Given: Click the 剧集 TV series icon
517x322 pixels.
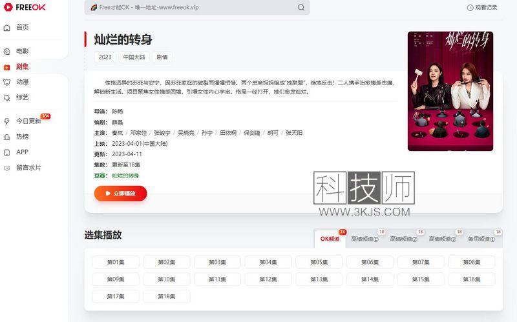Looking at the screenshot, I should coord(7,67).
